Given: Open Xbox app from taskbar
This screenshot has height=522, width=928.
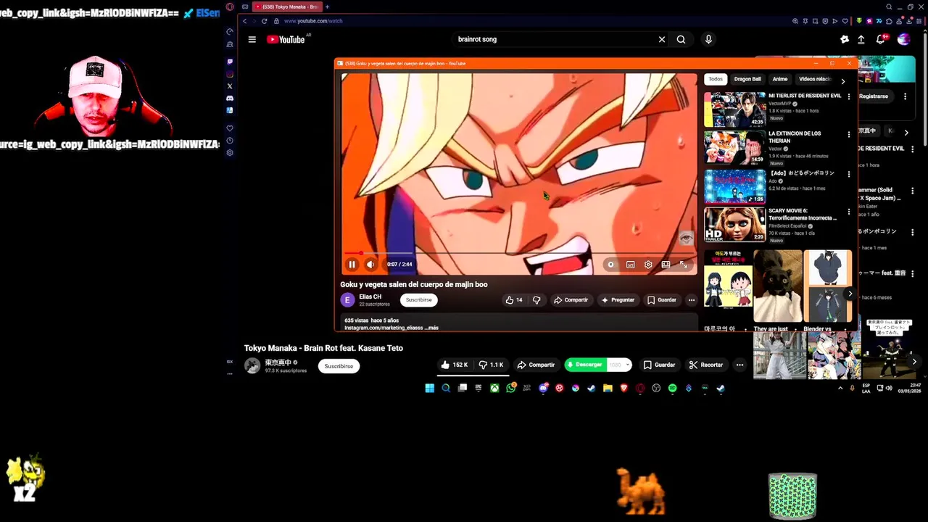Looking at the screenshot, I should pyautogui.click(x=494, y=389).
